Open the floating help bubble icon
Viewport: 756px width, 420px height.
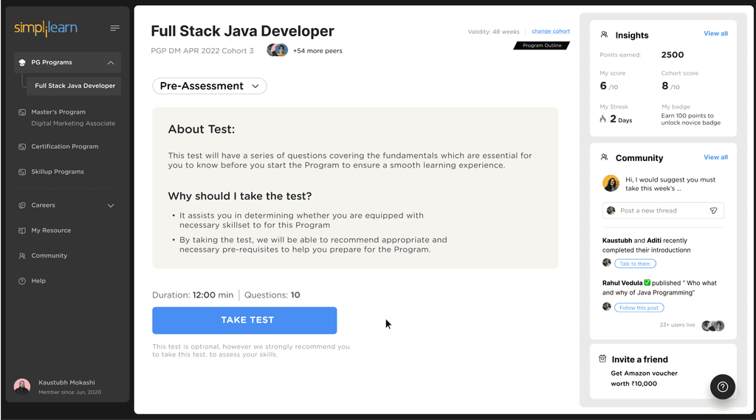[x=722, y=387]
